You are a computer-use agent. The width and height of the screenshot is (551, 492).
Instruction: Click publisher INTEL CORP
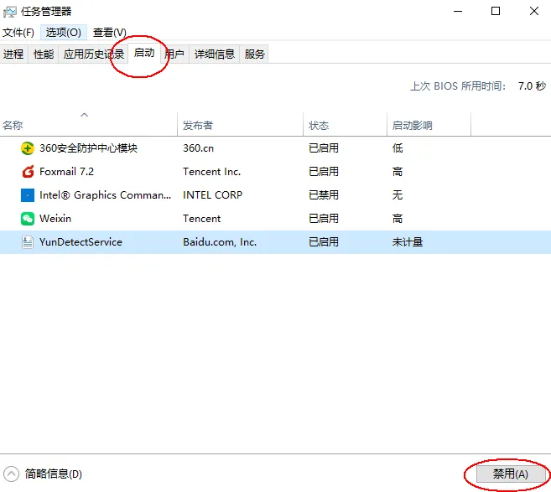click(x=212, y=195)
